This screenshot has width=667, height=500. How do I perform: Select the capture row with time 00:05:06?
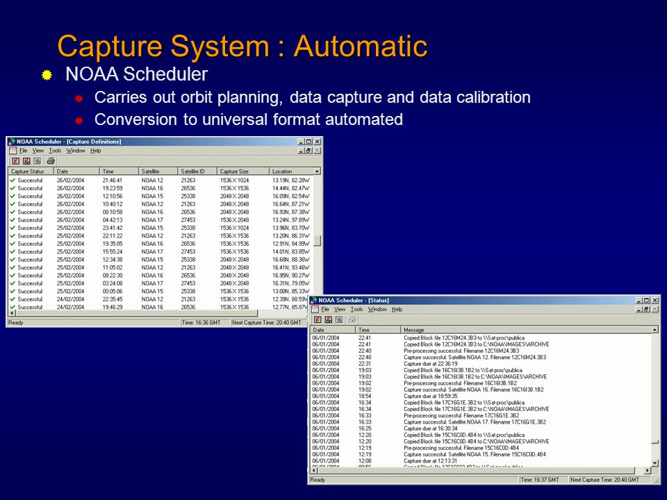160,291
